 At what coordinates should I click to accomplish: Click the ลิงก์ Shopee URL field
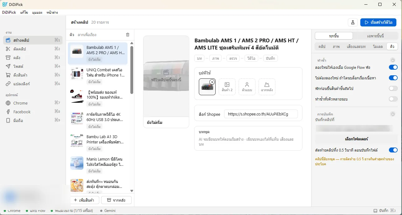(261, 114)
